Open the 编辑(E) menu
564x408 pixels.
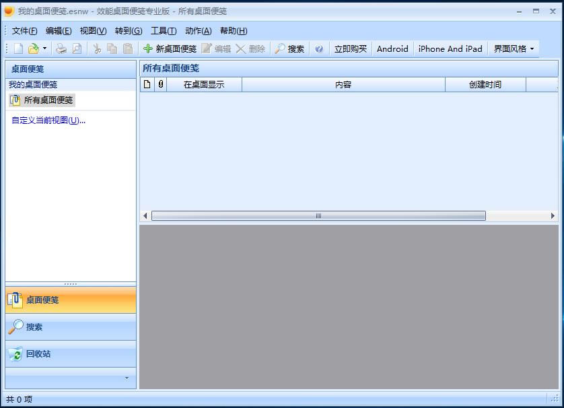[x=59, y=31]
